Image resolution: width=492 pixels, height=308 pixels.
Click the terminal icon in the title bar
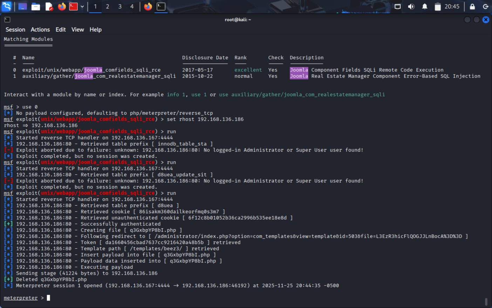tap(7, 20)
